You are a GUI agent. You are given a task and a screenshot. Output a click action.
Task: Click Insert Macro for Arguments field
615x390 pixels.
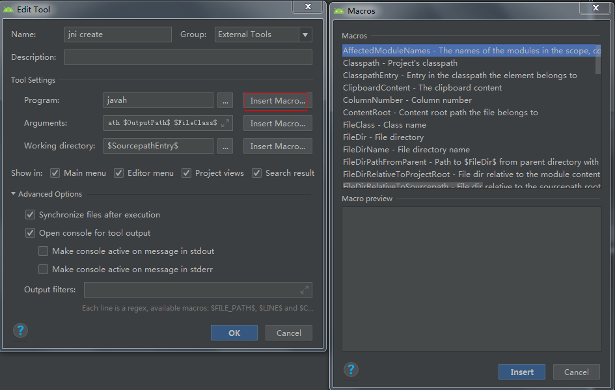tap(277, 123)
